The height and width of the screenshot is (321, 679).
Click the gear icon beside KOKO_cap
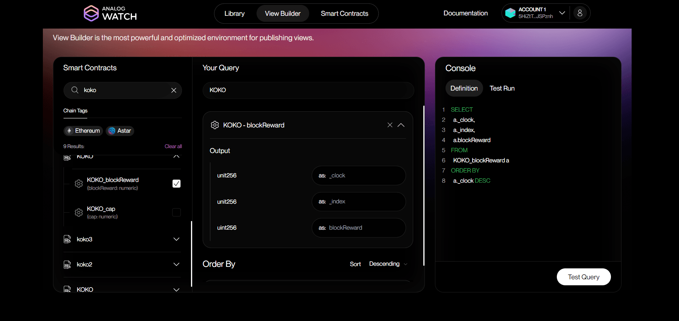pyautogui.click(x=79, y=212)
